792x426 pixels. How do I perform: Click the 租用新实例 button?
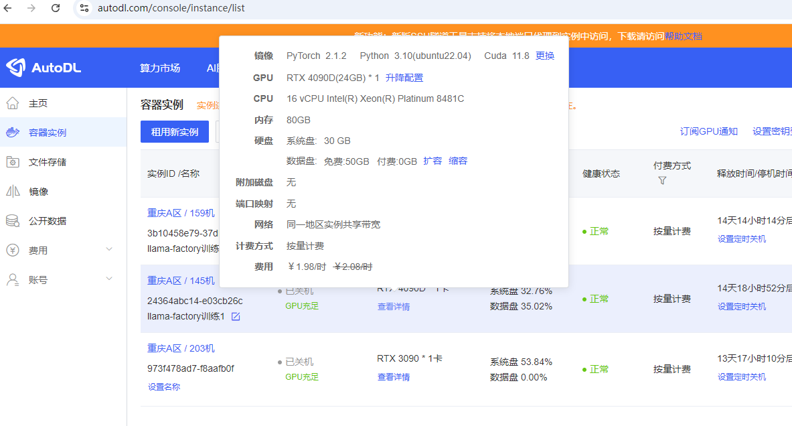[x=174, y=132]
